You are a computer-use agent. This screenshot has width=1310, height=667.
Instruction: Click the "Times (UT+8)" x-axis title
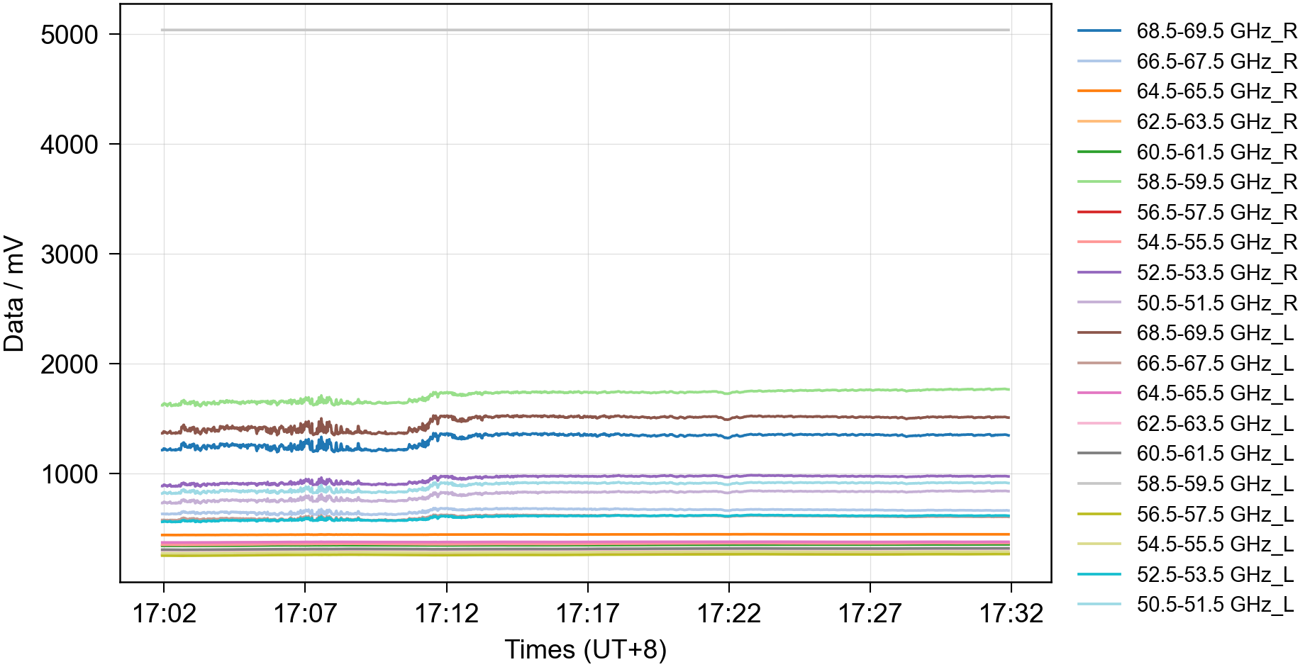(x=585, y=649)
